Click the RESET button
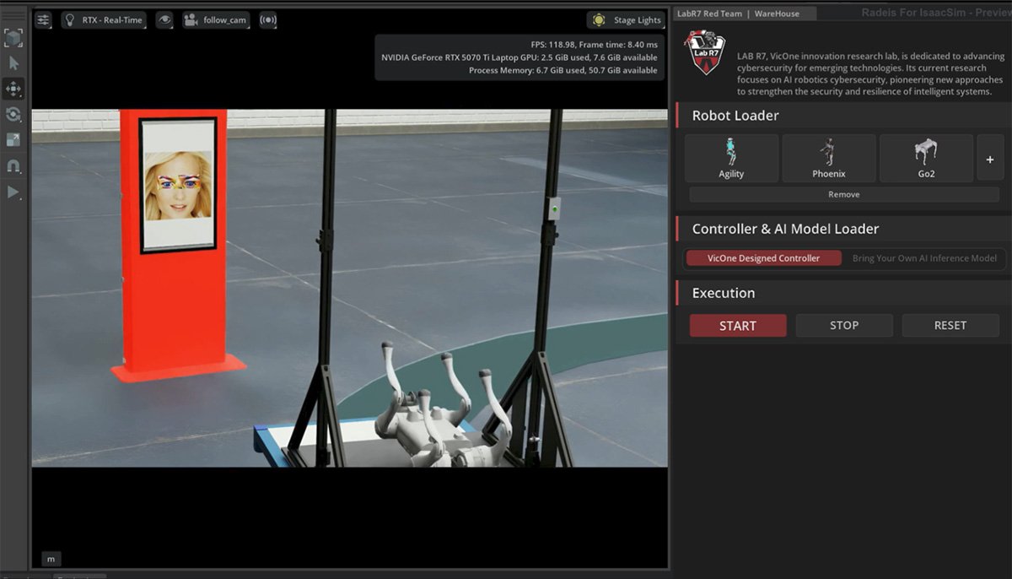Viewport: 1012px width, 579px height. click(950, 325)
